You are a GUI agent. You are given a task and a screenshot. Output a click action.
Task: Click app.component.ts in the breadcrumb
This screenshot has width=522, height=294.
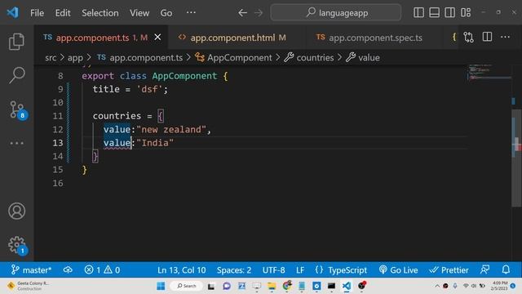[139, 58]
